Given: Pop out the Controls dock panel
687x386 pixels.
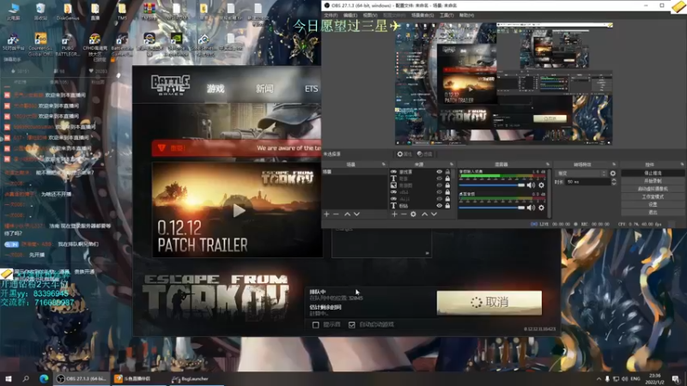Looking at the screenshot, I should tap(682, 165).
